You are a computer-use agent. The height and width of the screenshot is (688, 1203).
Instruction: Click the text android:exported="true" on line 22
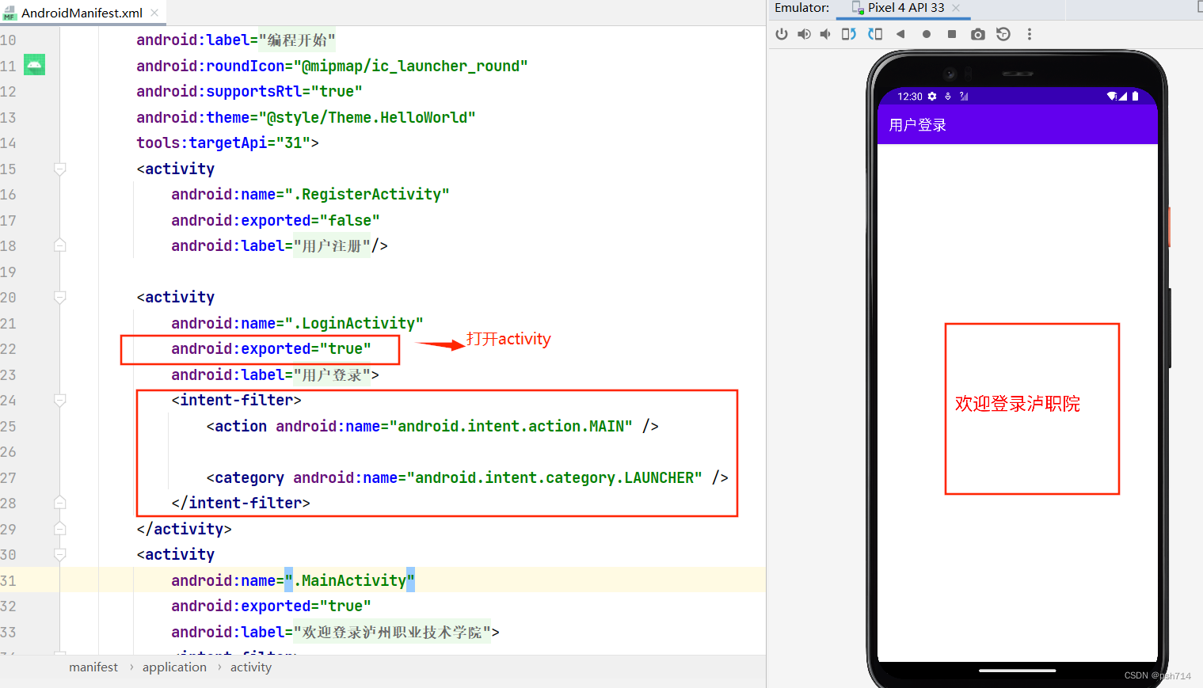click(x=271, y=349)
